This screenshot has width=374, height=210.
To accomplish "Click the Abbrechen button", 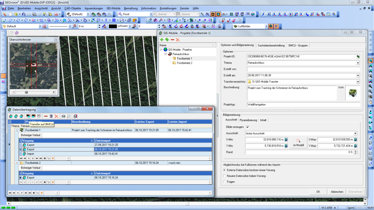I will pos(337,192).
